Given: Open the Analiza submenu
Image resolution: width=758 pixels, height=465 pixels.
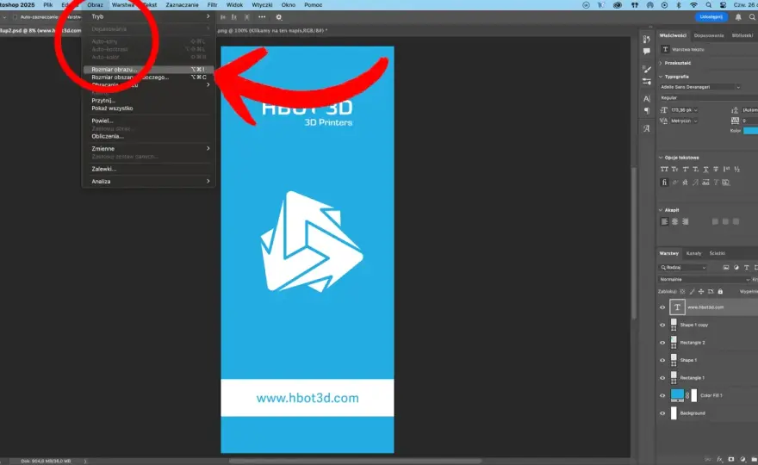Looking at the screenshot, I should pyautogui.click(x=148, y=181).
